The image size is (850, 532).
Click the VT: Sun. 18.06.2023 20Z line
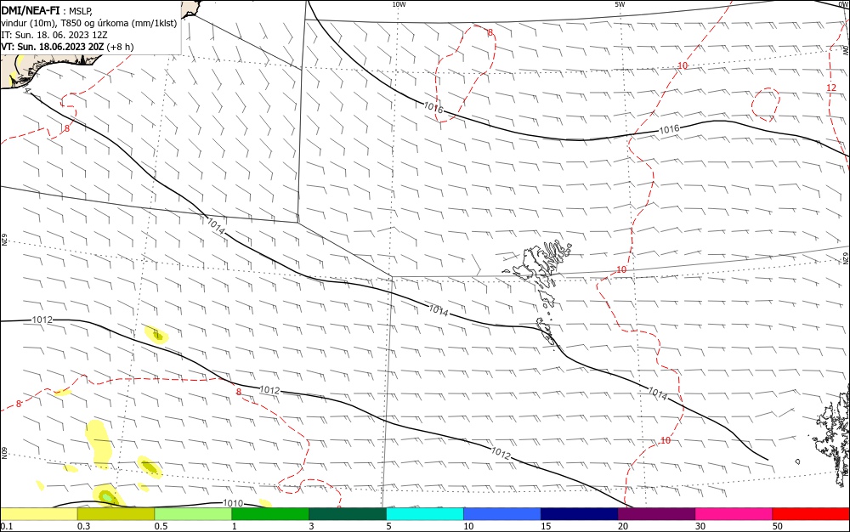point(67,47)
